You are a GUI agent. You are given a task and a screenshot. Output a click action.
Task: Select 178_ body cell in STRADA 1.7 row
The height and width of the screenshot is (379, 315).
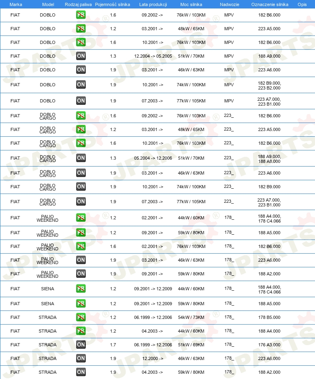pyautogui.click(x=229, y=345)
